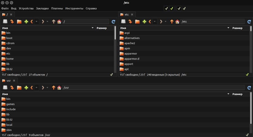The height and width of the screenshot is (137, 253).
Task: Click sort arrow in /etc panel Имя header
Action: [x=228, y=28]
